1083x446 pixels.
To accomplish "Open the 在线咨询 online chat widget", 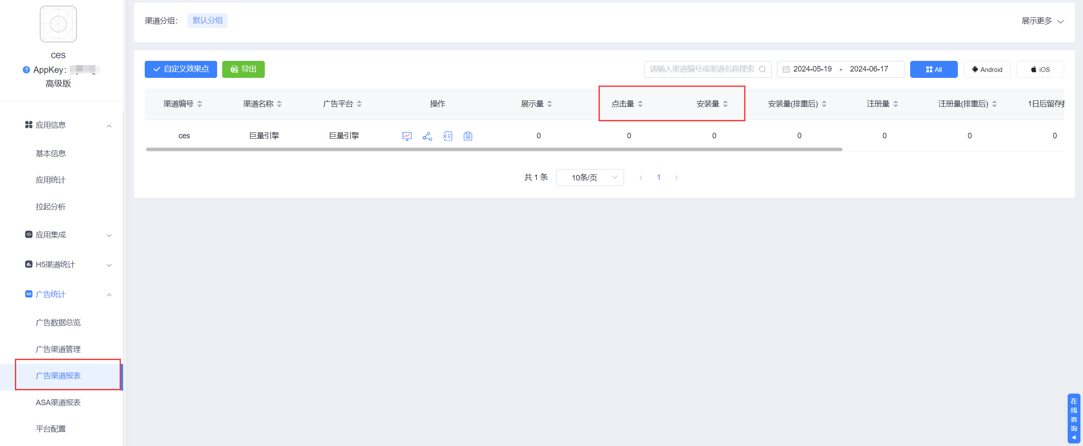I will click(1074, 418).
